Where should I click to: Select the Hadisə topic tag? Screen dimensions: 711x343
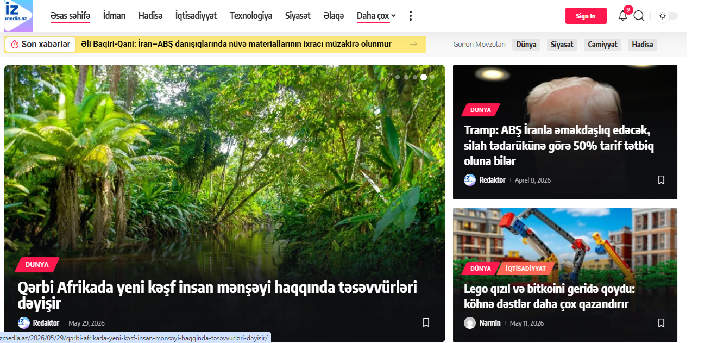tap(643, 45)
